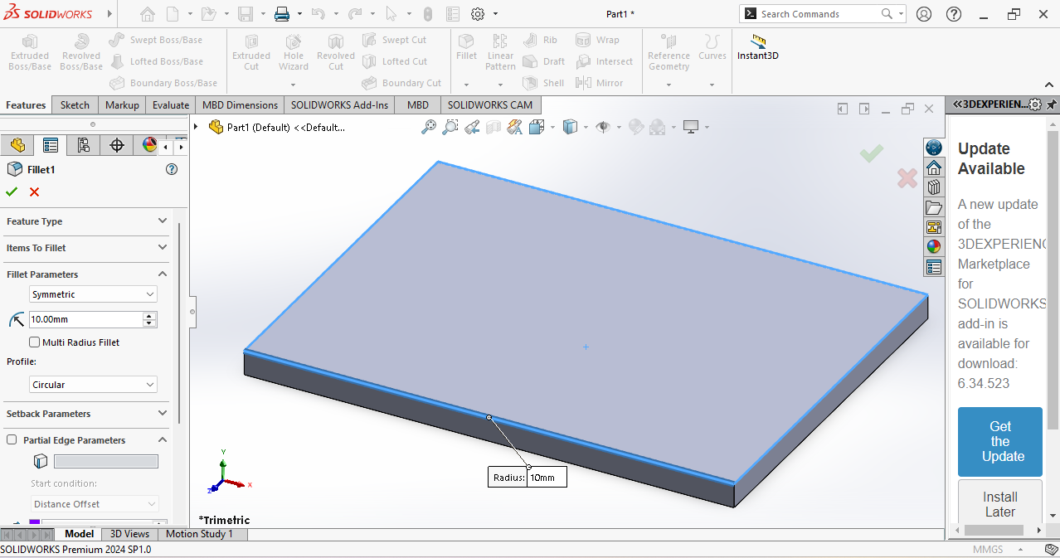Switch to Markup tab
This screenshot has width=1060, height=558.
coord(122,105)
